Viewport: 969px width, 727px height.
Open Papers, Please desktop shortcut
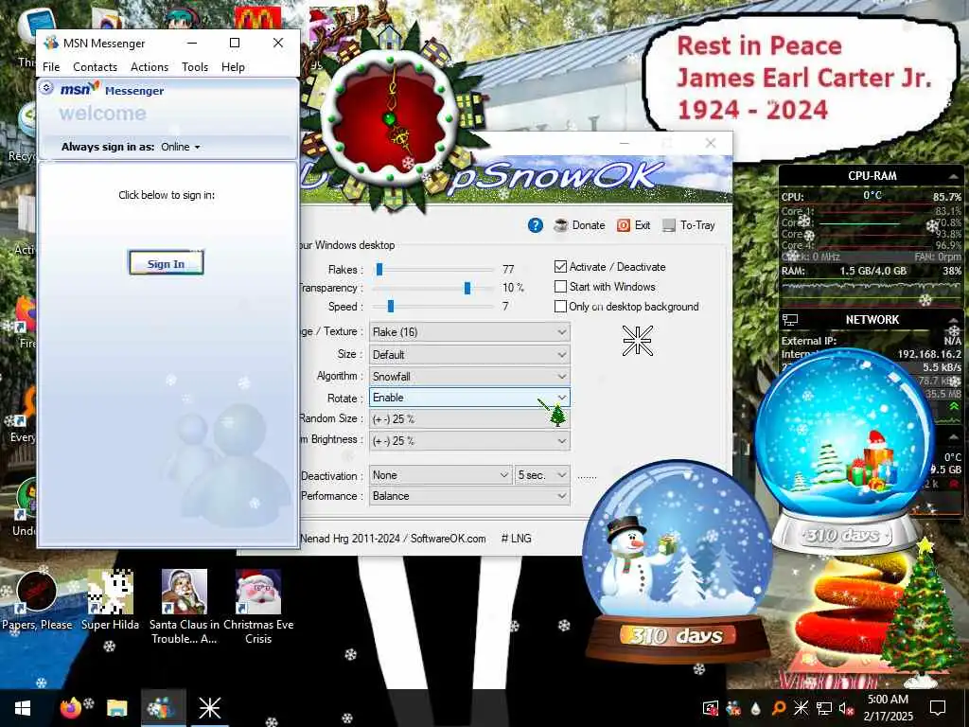coord(37,601)
